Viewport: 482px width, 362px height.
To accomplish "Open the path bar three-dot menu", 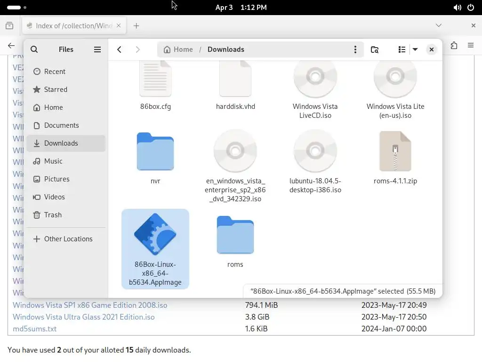I will [x=355, y=49].
